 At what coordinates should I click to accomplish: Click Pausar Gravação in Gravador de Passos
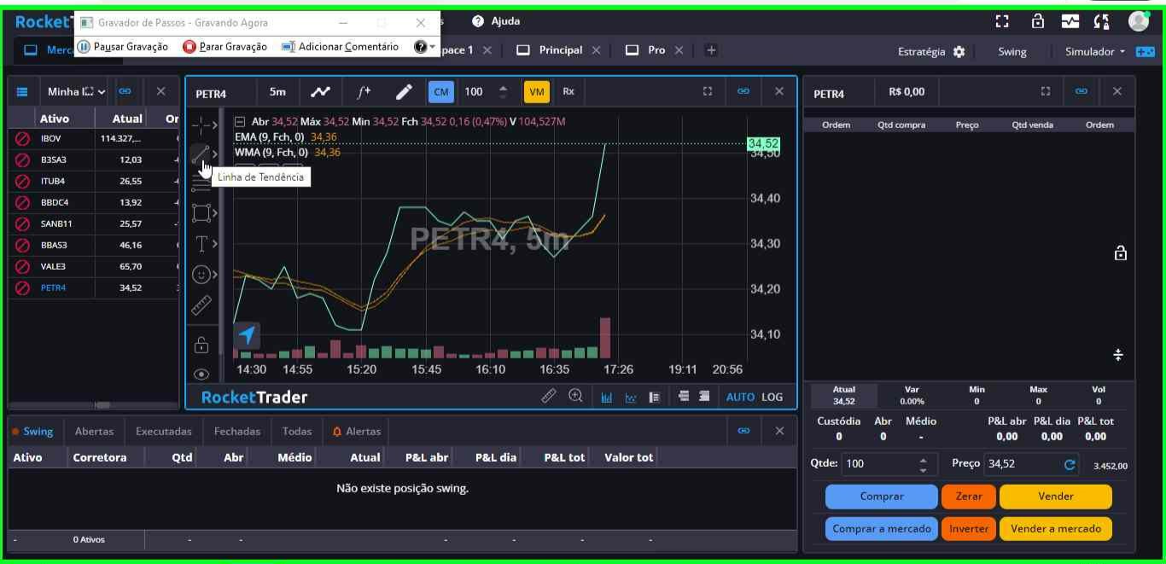pyautogui.click(x=123, y=47)
